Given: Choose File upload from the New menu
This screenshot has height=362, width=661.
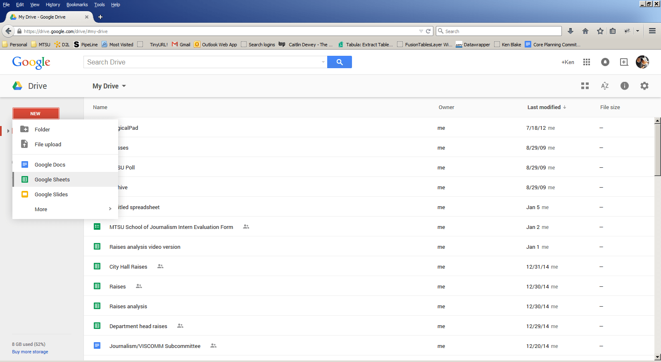Looking at the screenshot, I should pos(65,144).
